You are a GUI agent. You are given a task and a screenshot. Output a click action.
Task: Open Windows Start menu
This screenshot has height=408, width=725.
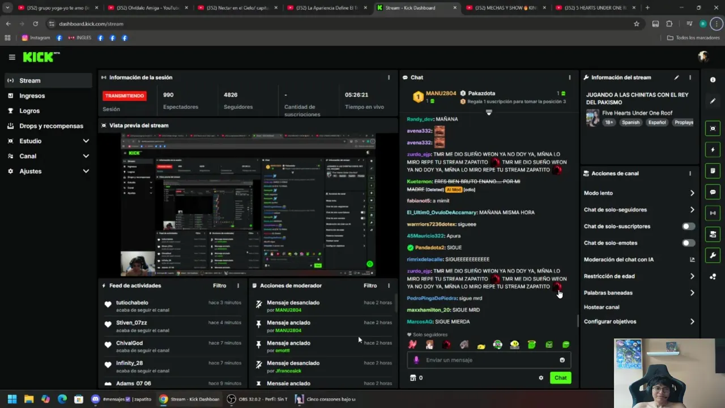(x=12, y=399)
